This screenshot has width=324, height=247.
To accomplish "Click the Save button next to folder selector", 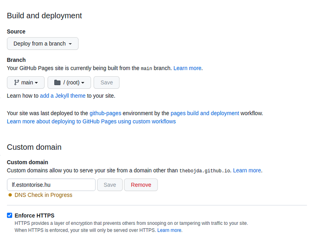I will coord(107,82).
